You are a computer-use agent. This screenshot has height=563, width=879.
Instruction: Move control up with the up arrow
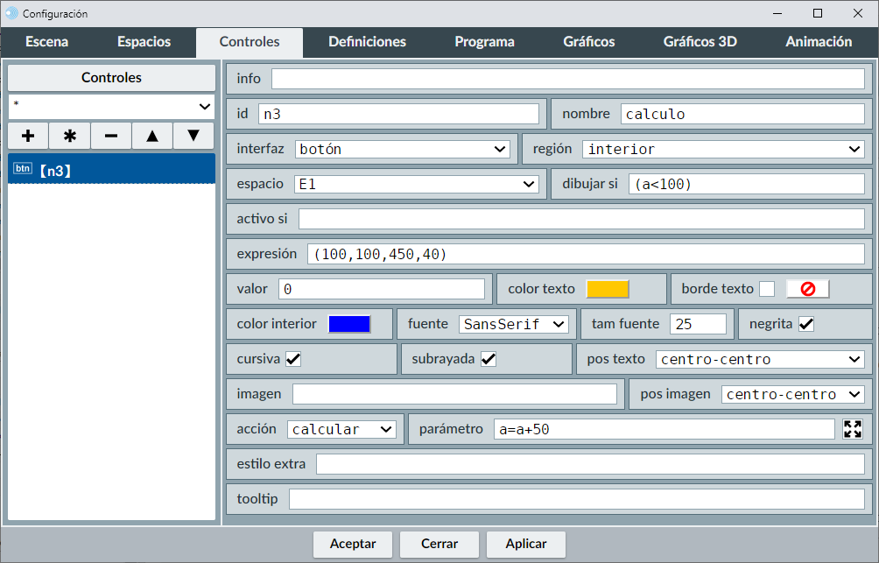152,136
